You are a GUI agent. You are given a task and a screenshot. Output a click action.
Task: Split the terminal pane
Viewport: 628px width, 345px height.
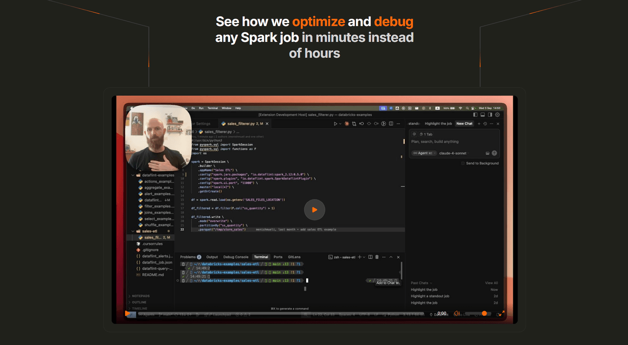click(x=370, y=257)
